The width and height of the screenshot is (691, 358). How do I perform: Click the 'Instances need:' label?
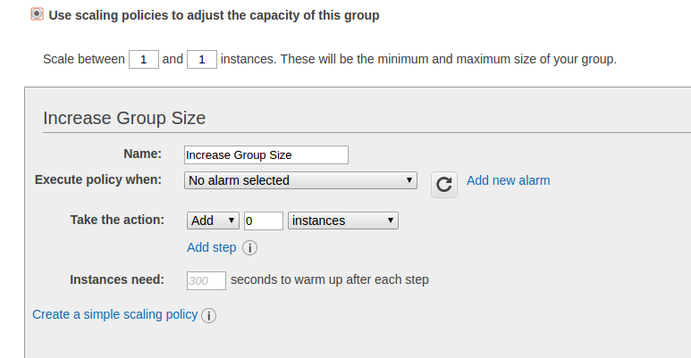pyautogui.click(x=117, y=279)
